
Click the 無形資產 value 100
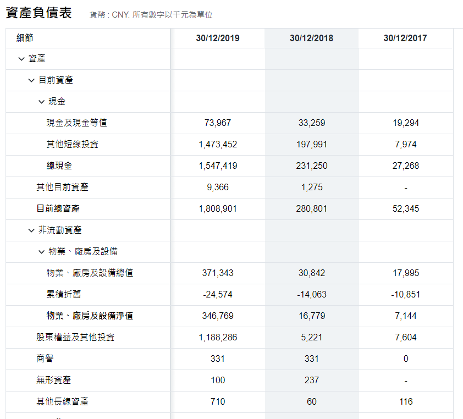[218, 381]
